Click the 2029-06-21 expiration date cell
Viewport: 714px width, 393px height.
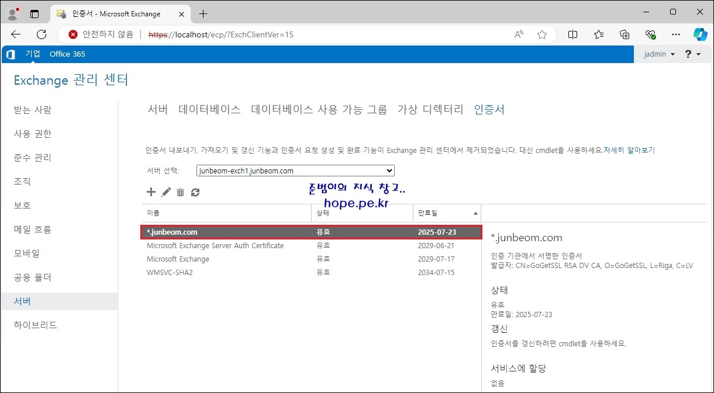pos(436,246)
